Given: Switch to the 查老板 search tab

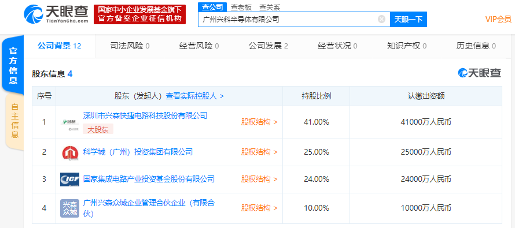Looking at the screenshot, I should 241,7.
